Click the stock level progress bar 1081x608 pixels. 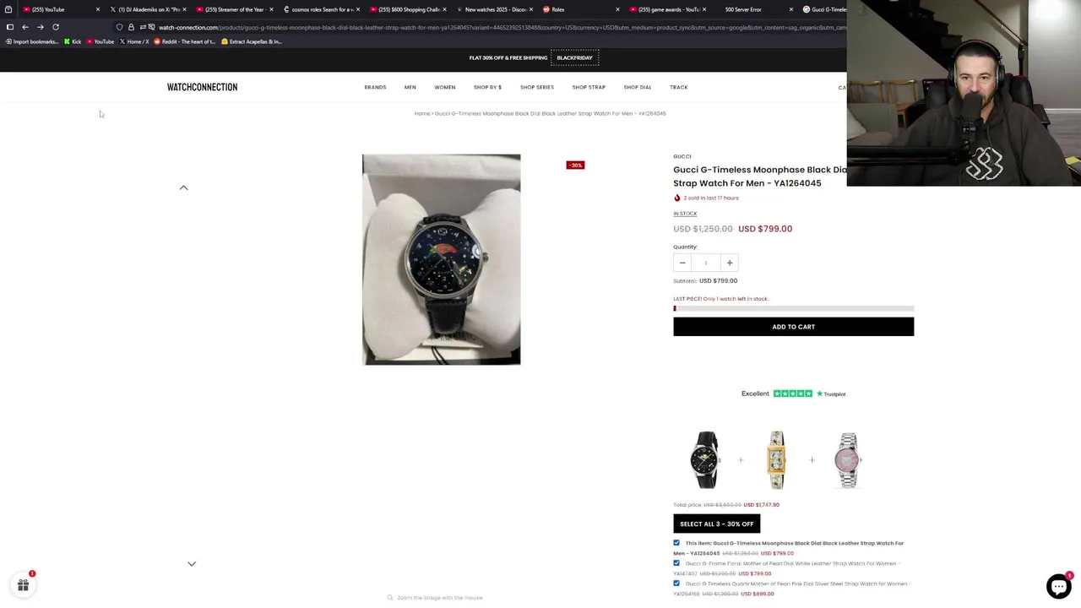pos(793,308)
